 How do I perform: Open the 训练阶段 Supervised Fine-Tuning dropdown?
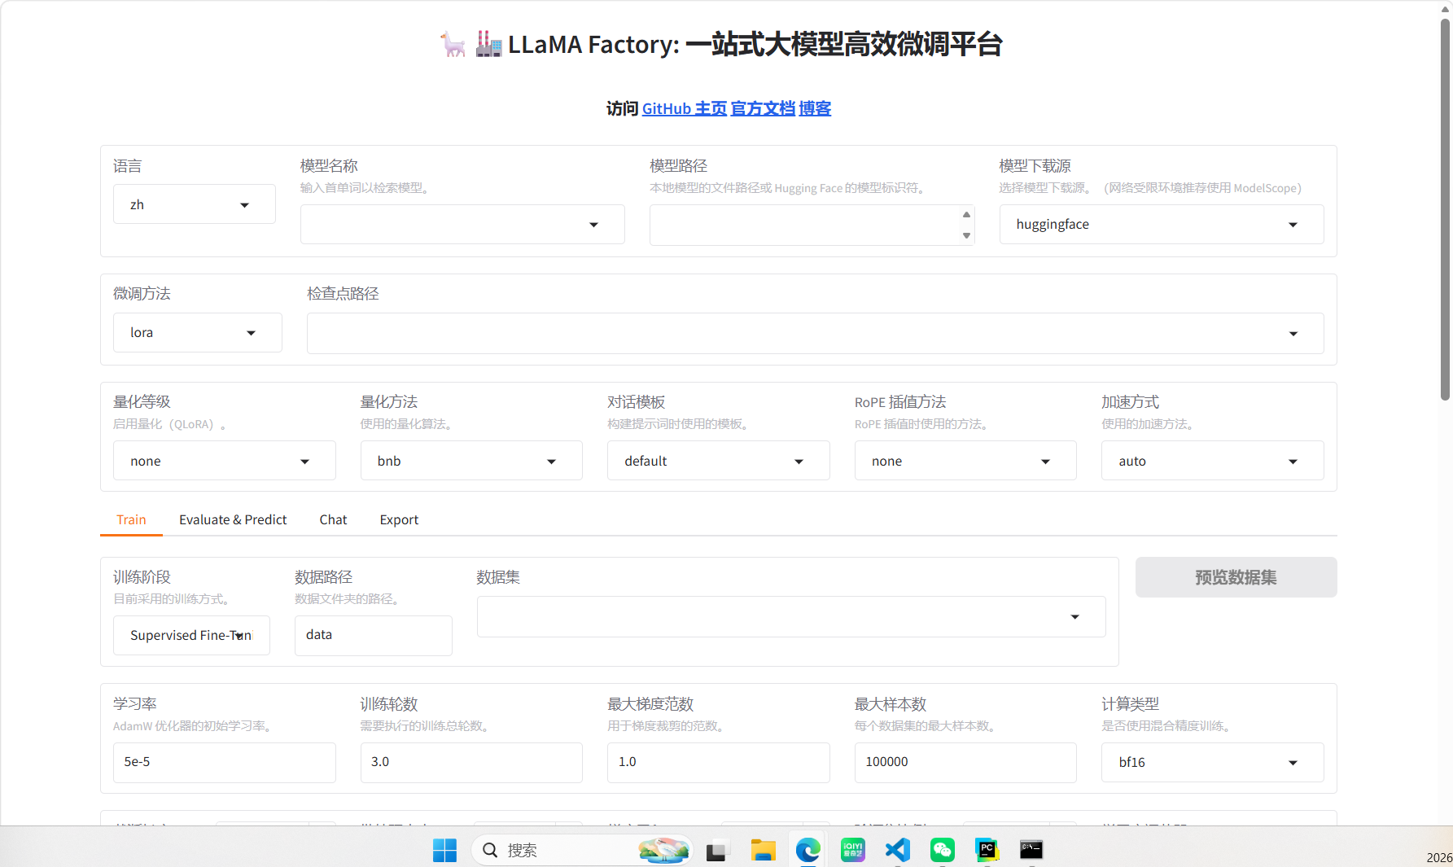191,635
